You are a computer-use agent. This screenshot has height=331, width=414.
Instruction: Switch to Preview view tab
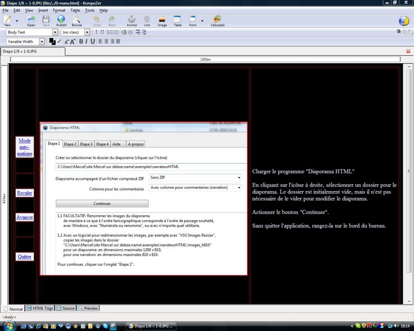click(88, 308)
